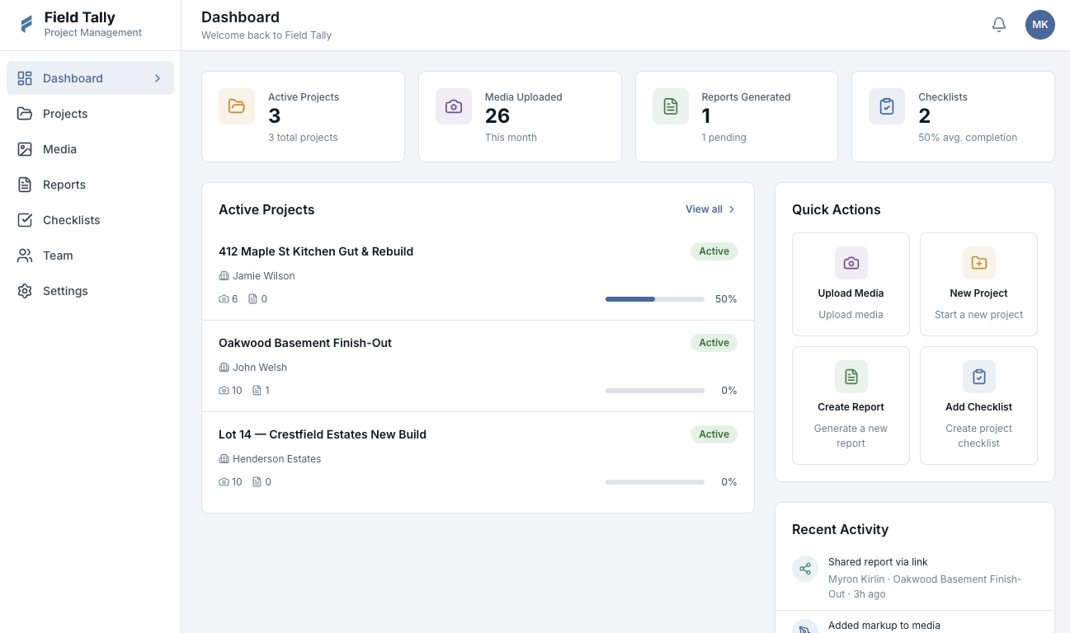The height and width of the screenshot is (633, 1070).
Task: Click the Active Projects folder stat icon
Action: coord(237,106)
